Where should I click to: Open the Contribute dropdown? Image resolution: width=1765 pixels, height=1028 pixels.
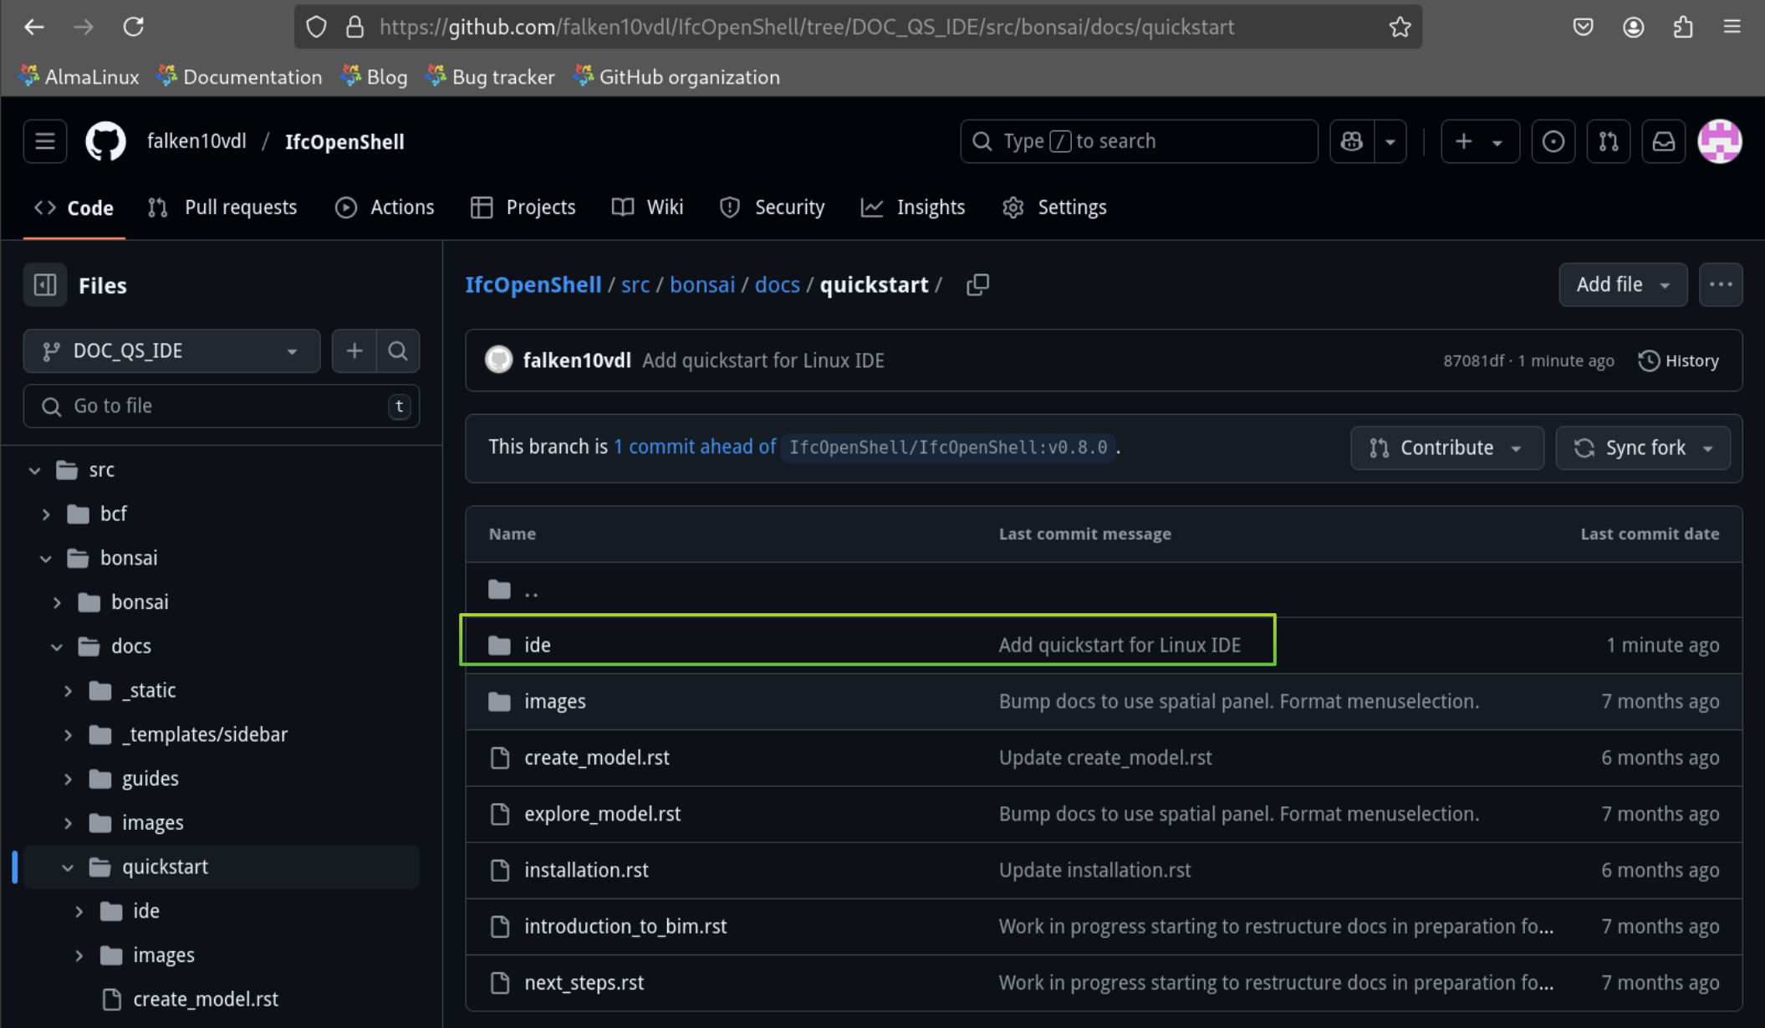[1446, 448]
